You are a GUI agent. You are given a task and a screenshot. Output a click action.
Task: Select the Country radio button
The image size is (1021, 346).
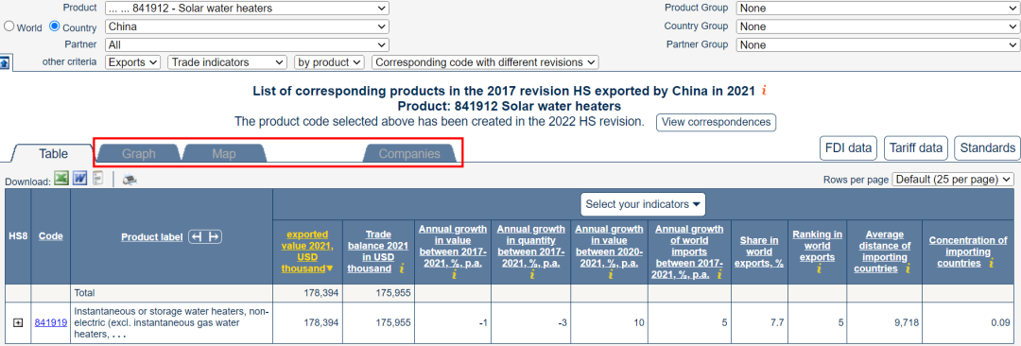(55, 26)
